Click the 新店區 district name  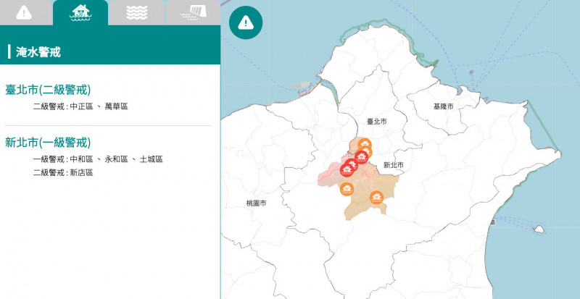(x=81, y=172)
